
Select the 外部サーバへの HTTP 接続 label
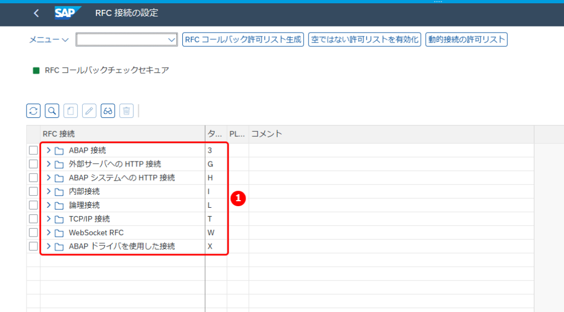tap(115, 164)
